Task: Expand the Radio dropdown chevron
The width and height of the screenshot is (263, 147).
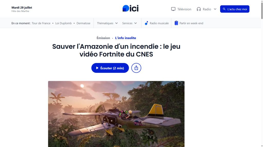Action: point(215,9)
